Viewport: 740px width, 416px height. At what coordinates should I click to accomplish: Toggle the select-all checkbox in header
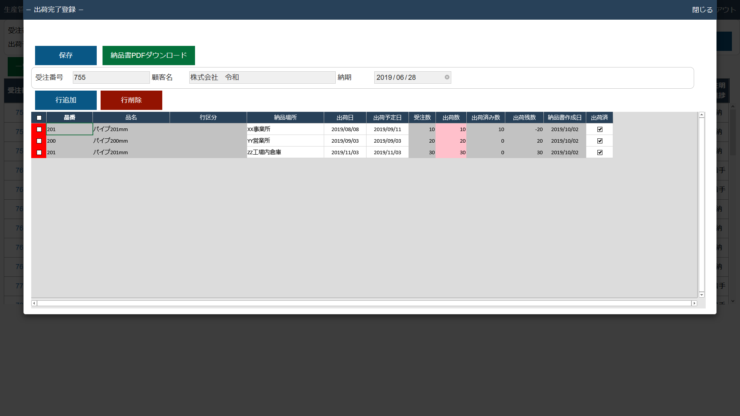point(39,118)
